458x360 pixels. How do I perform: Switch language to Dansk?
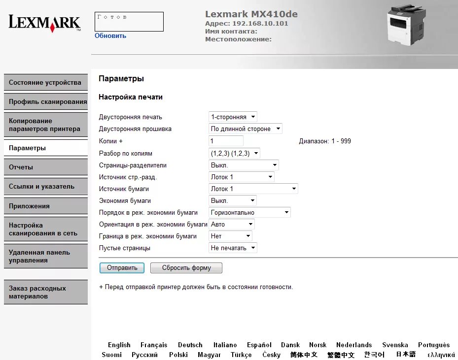(290, 345)
